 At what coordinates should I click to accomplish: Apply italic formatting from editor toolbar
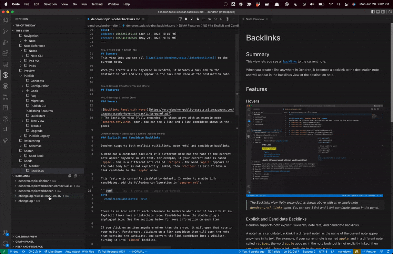point(192,19)
